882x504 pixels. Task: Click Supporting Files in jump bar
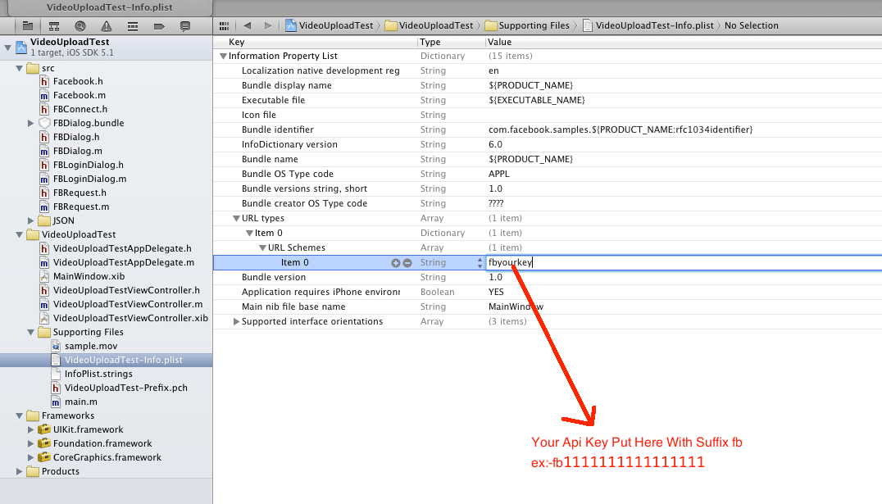(x=528, y=25)
